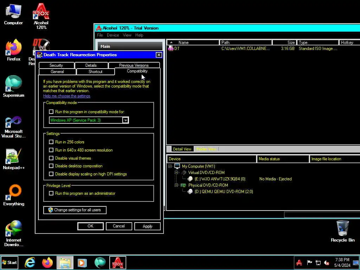The width and height of the screenshot is (360, 270).
Task: Open Help me choose the settings link
Action: point(66,96)
